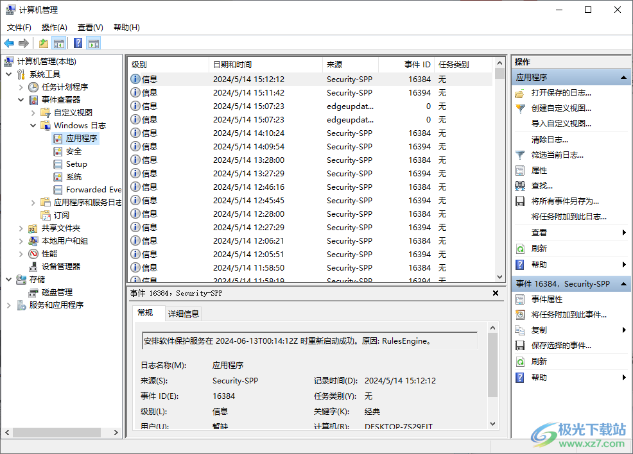
Task: Open 帮助(H) menu
Action: click(126, 28)
